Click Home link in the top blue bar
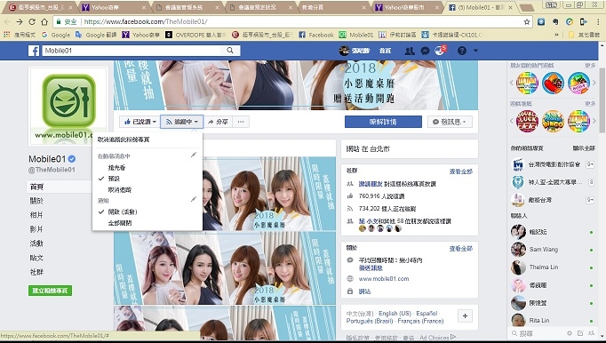This screenshot has width=606, height=343. pos(385,51)
